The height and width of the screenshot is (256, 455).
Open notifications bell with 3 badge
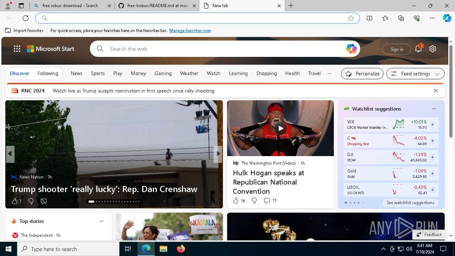tap(418, 49)
